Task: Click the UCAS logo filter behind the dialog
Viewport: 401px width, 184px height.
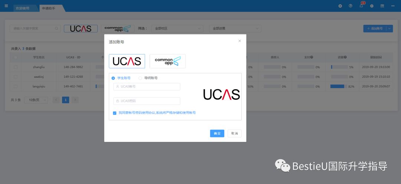Action: click(x=81, y=29)
